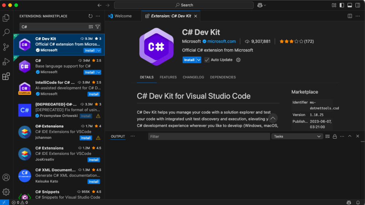Open remote window indicator in status bar

(x=4, y=203)
